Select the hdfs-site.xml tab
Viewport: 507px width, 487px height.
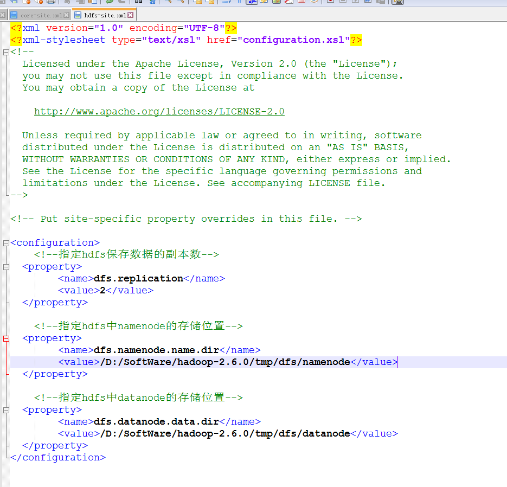(x=105, y=15)
